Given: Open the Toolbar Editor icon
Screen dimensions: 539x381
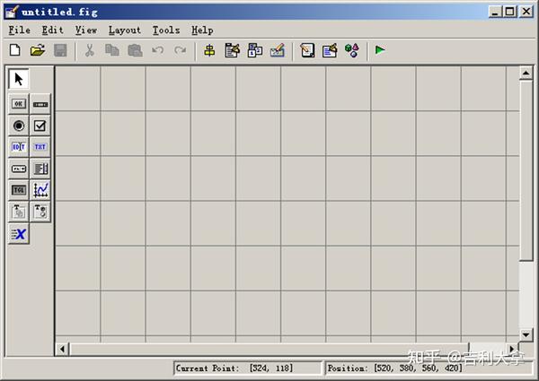Looking at the screenshot, I should 278,50.
